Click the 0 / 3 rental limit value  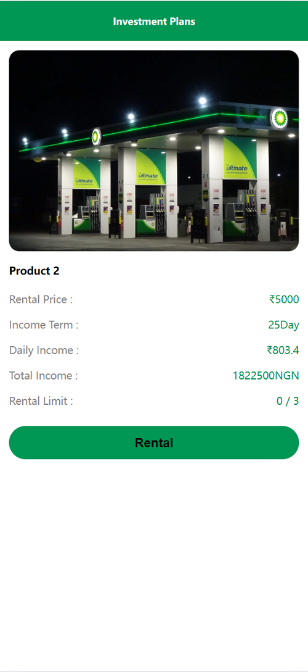288,401
